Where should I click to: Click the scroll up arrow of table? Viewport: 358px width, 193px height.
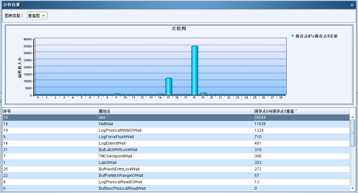(352, 117)
